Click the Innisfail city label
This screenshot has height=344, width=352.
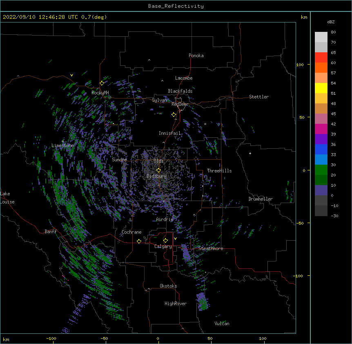169,133
